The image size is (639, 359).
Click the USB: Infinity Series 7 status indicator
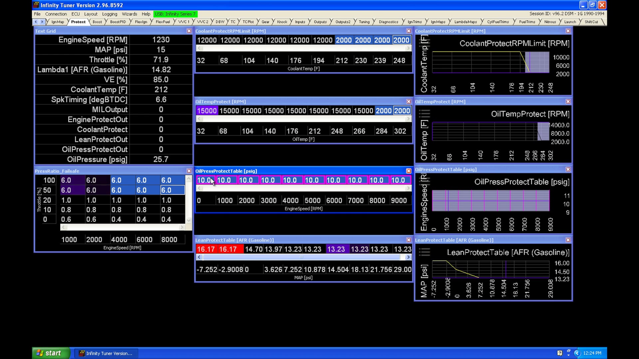[175, 14]
